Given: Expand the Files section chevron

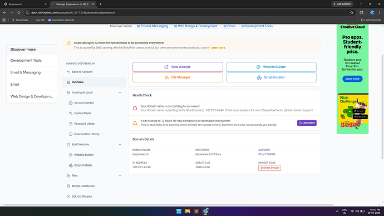Looking at the screenshot, I should pos(120,175).
